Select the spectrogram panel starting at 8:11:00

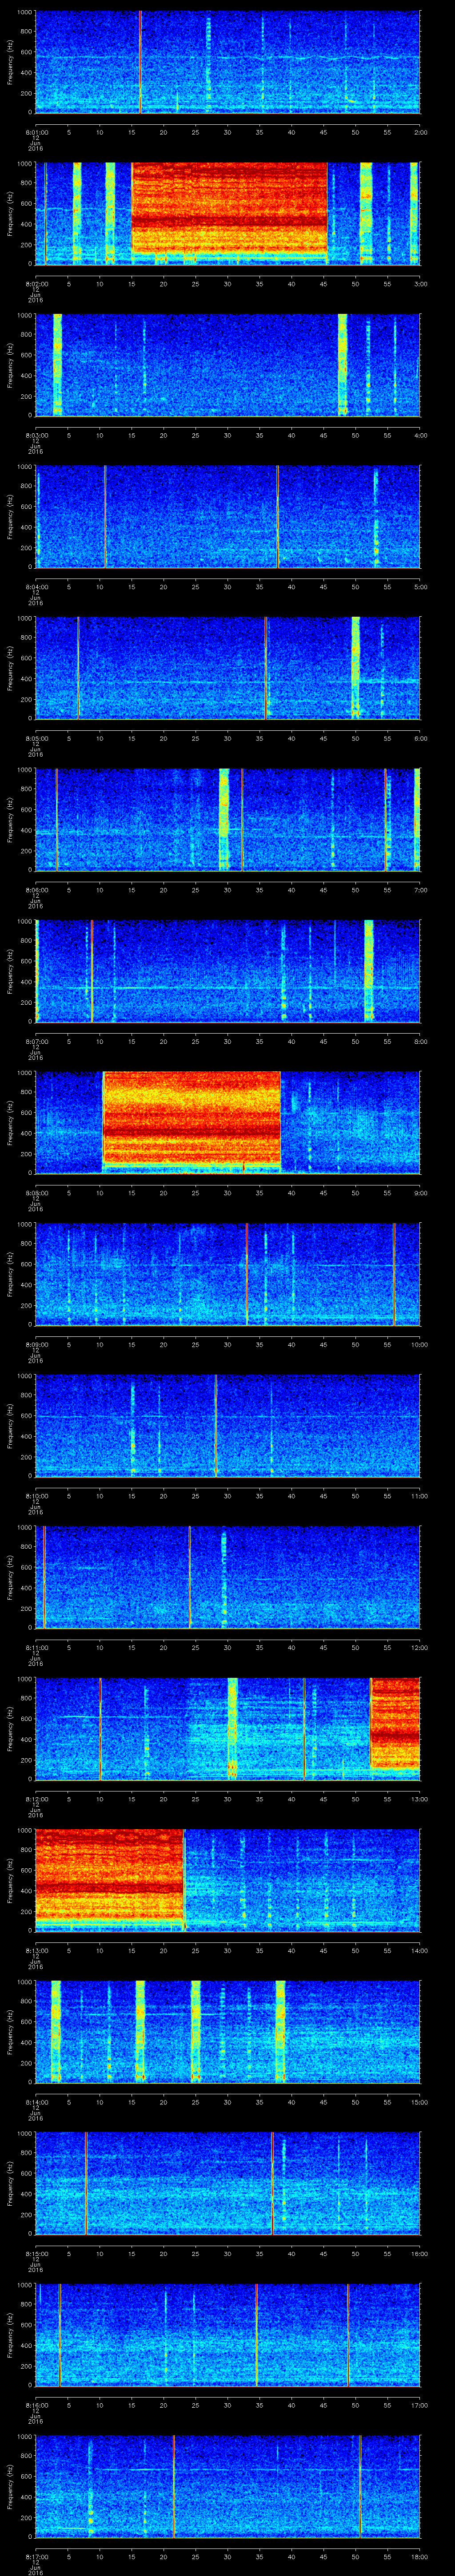click(227, 1576)
